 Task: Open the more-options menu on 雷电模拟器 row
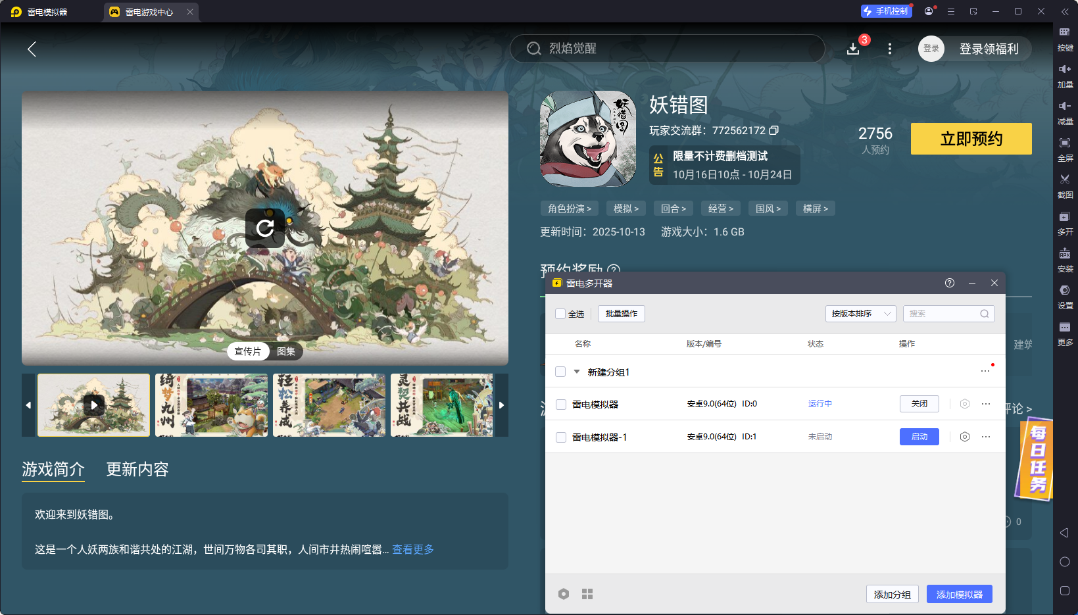coord(985,404)
